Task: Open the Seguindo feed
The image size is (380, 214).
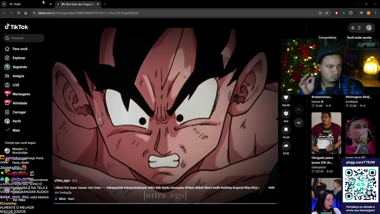Action: [x=20, y=67]
